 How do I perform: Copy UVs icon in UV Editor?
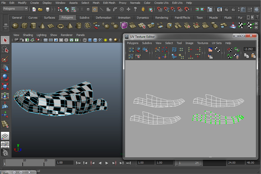click(246, 56)
